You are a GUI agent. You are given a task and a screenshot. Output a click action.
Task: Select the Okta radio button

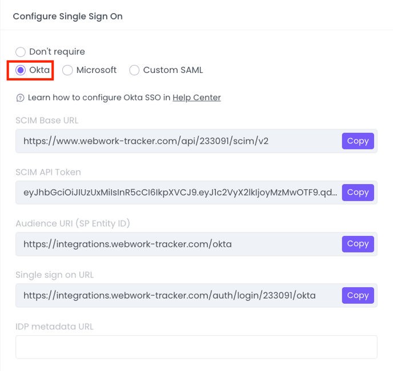point(21,70)
